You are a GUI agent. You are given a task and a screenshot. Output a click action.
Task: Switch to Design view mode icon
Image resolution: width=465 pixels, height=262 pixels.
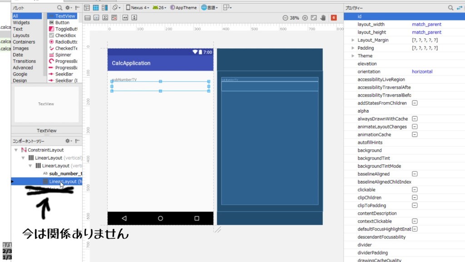tap(87, 8)
